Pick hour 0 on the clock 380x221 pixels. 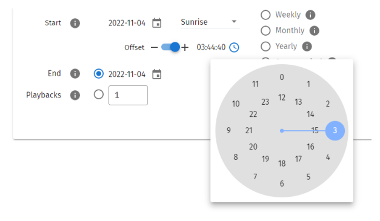(x=282, y=78)
